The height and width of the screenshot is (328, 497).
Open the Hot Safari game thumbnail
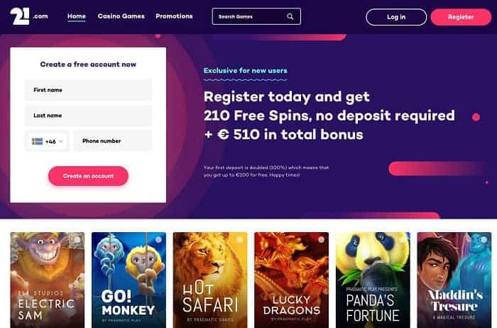[x=210, y=280]
